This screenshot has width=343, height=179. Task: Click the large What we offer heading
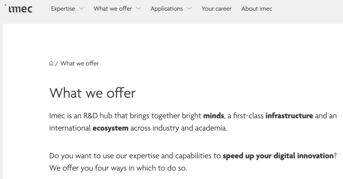coord(92,93)
